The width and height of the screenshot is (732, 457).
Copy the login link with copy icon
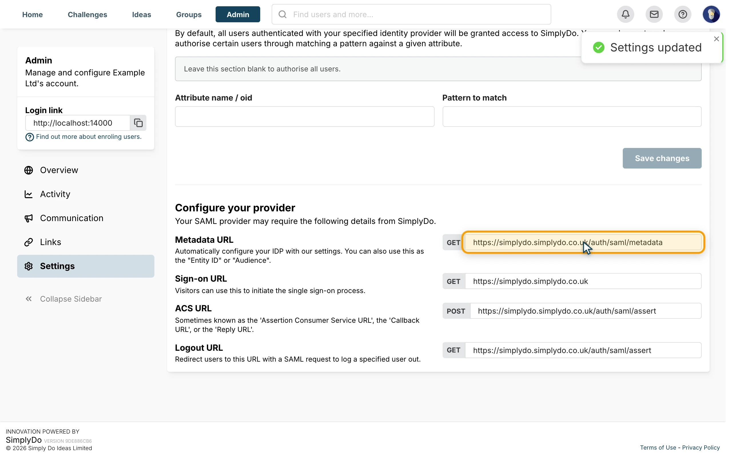[x=138, y=123]
